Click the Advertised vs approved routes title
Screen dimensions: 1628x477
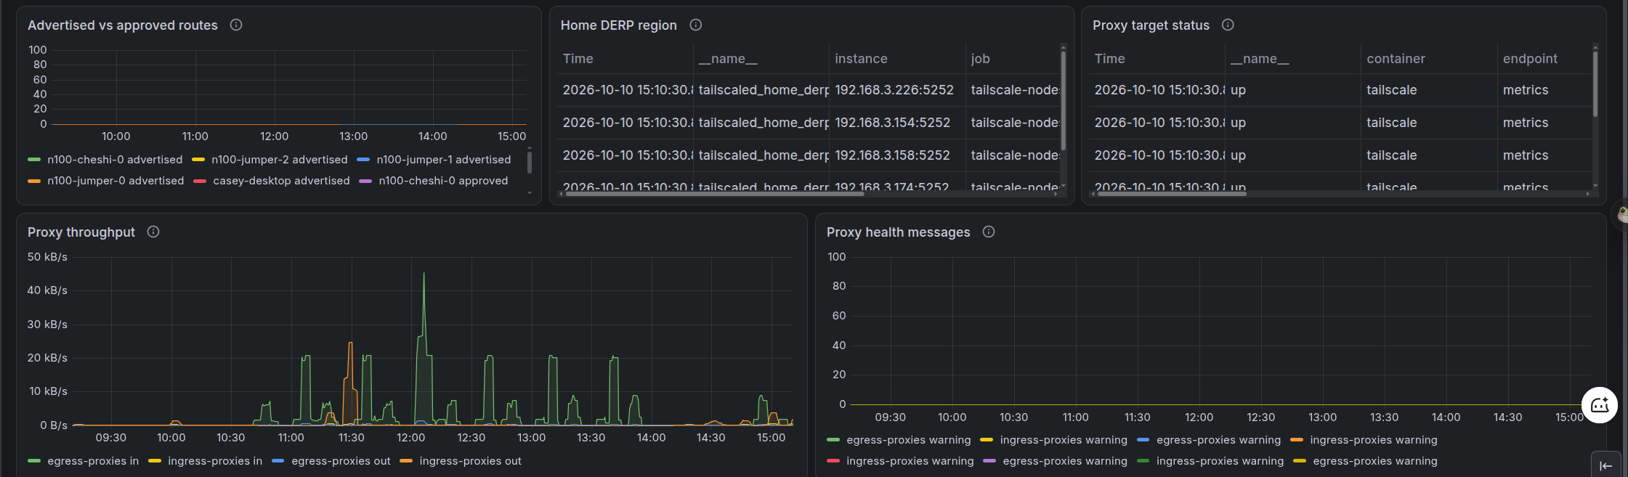[123, 25]
